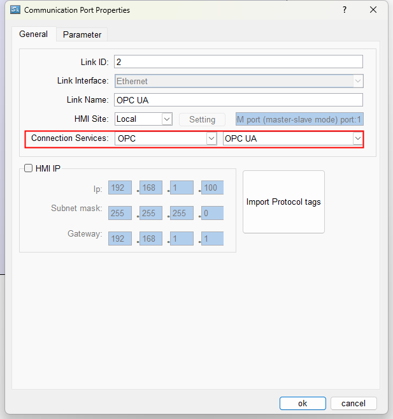Click the help question mark button

pos(344,10)
